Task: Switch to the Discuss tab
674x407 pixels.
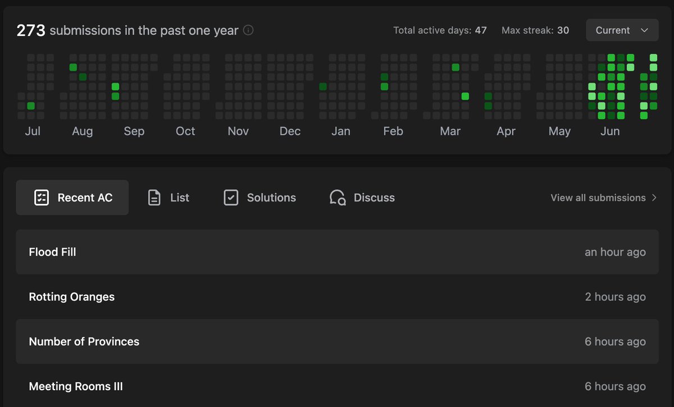Action: (x=362, y=198)
